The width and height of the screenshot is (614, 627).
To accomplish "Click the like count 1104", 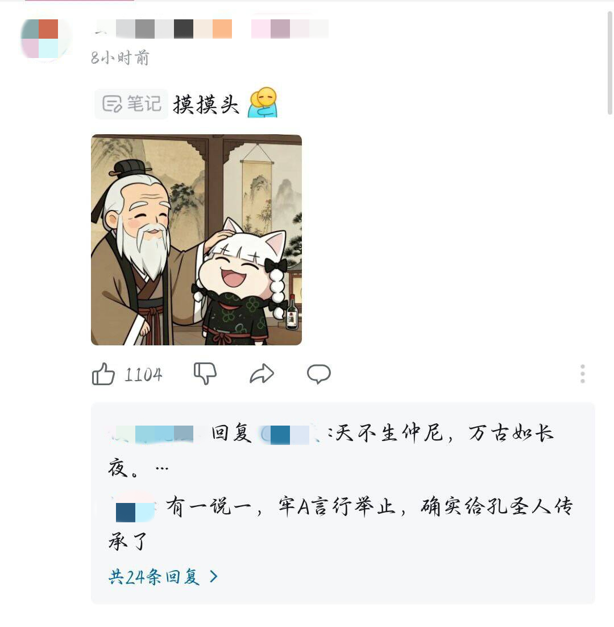I will click(x=143, y=375).
